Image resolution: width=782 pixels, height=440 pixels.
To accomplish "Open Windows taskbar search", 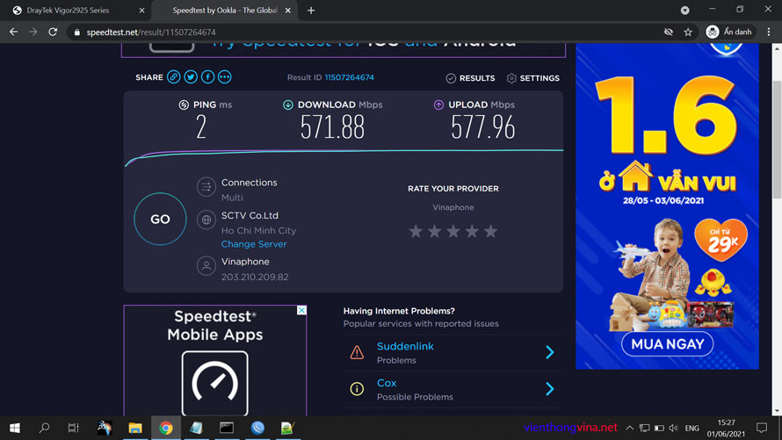I will coord(44,428).
